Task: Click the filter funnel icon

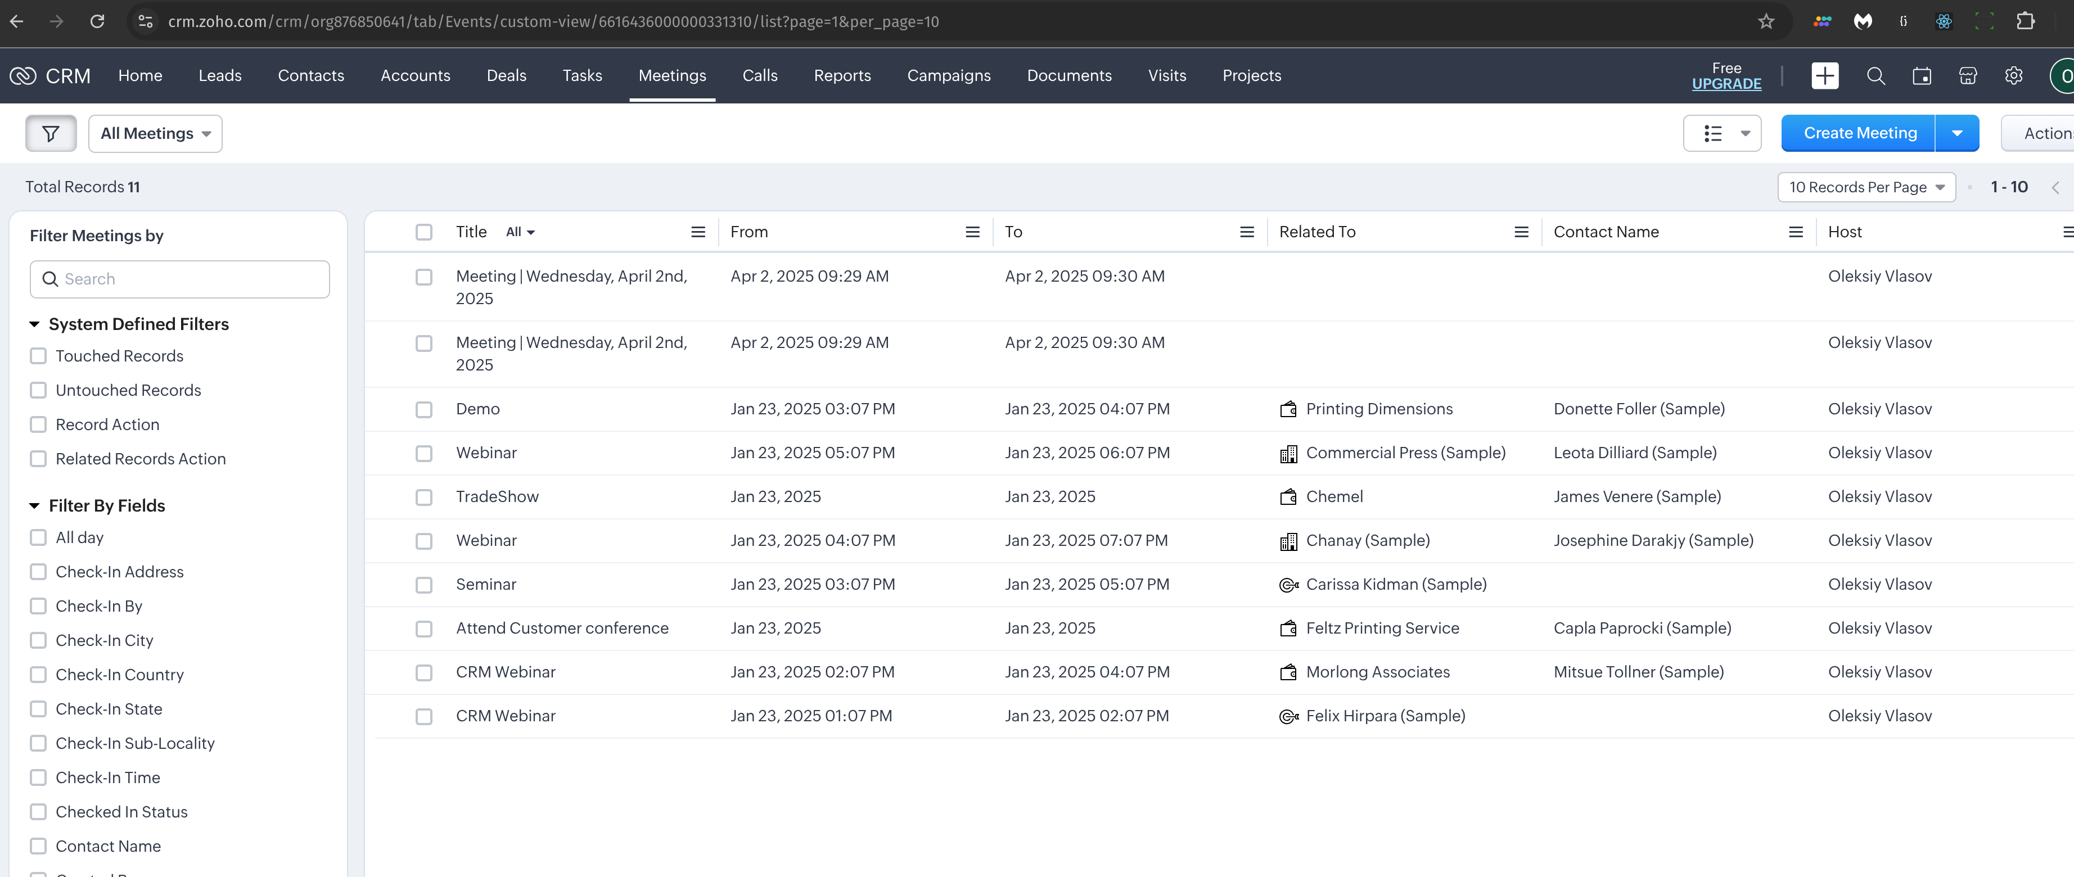Action: click(x=51, y=134)
